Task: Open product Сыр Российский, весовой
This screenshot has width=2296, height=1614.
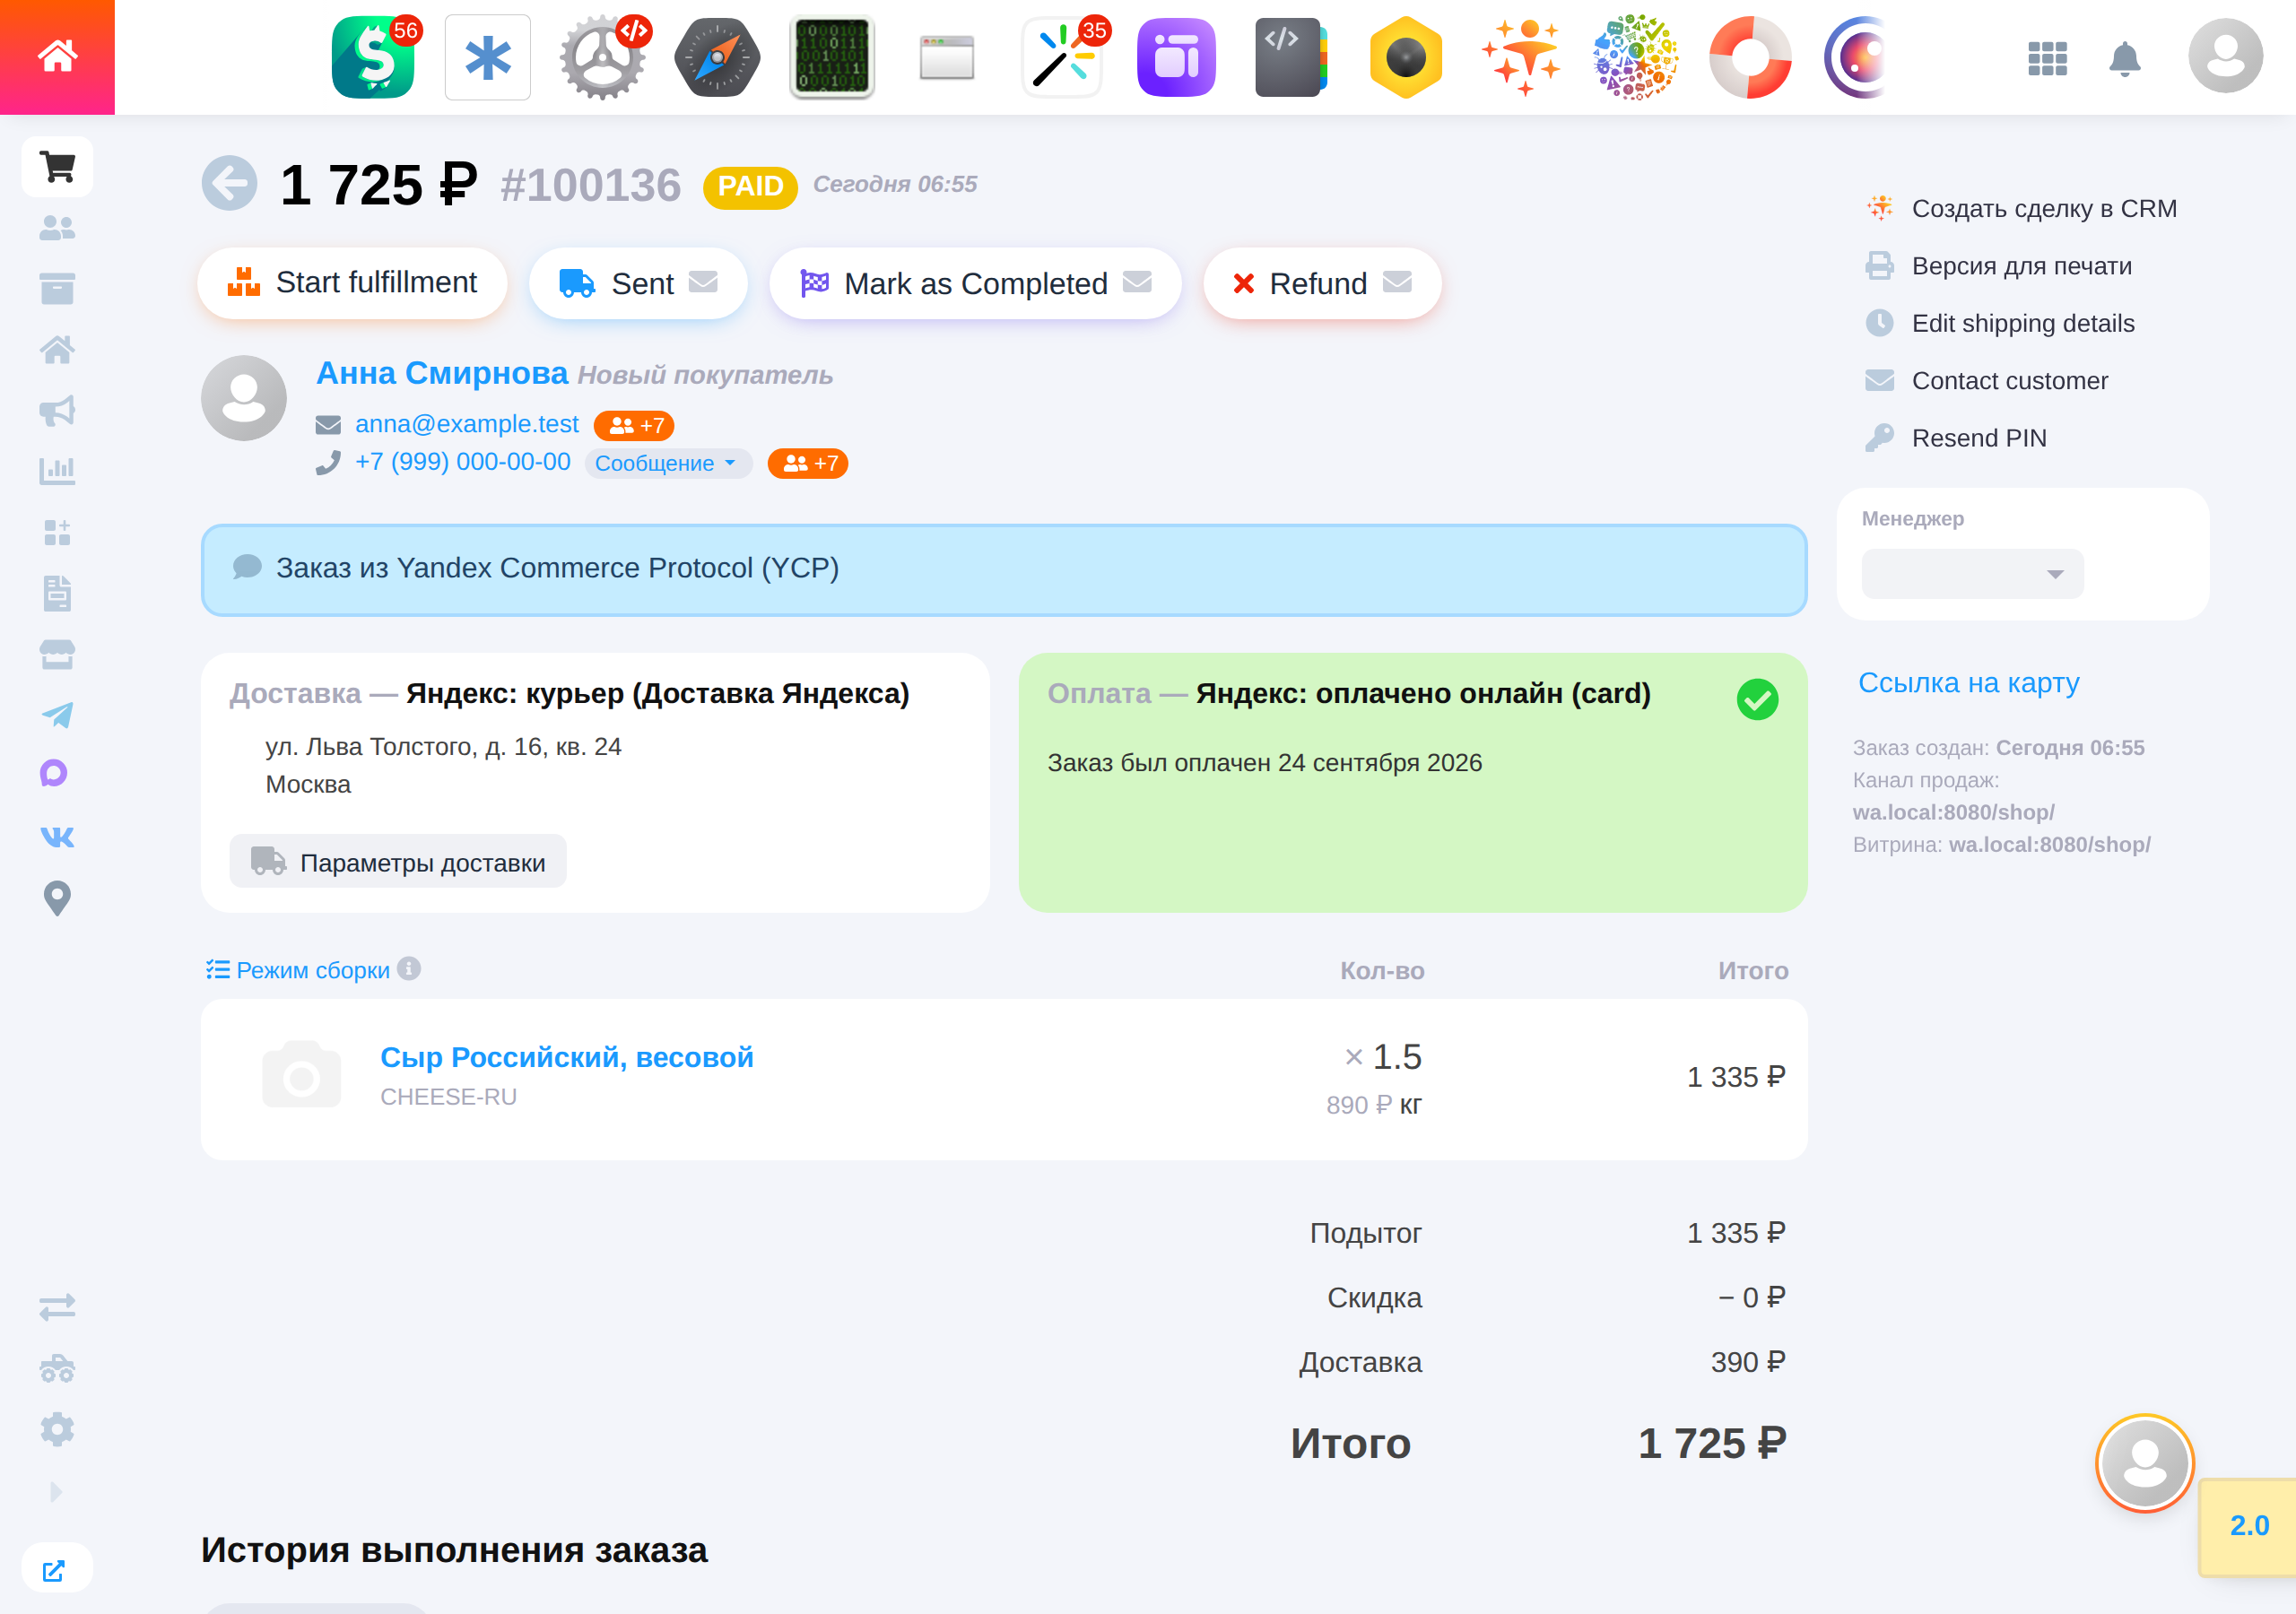Action: point(567,1057)
